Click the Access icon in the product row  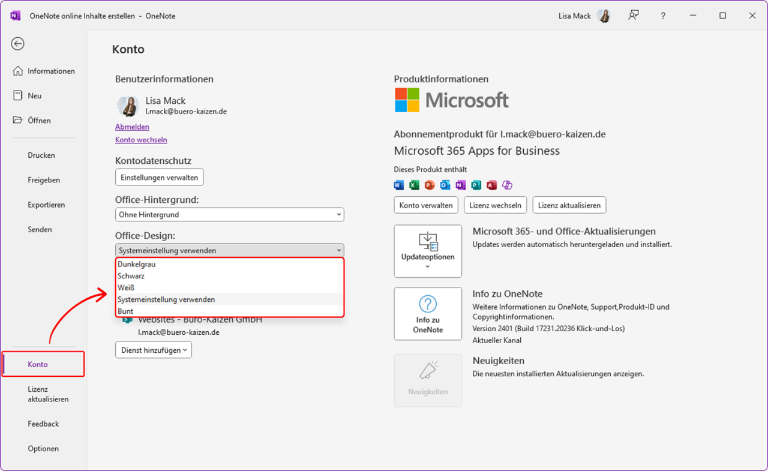[x=492, y=185]
